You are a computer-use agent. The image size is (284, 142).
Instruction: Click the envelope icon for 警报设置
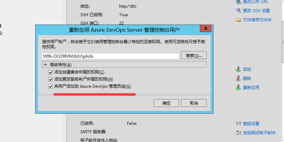238,124
